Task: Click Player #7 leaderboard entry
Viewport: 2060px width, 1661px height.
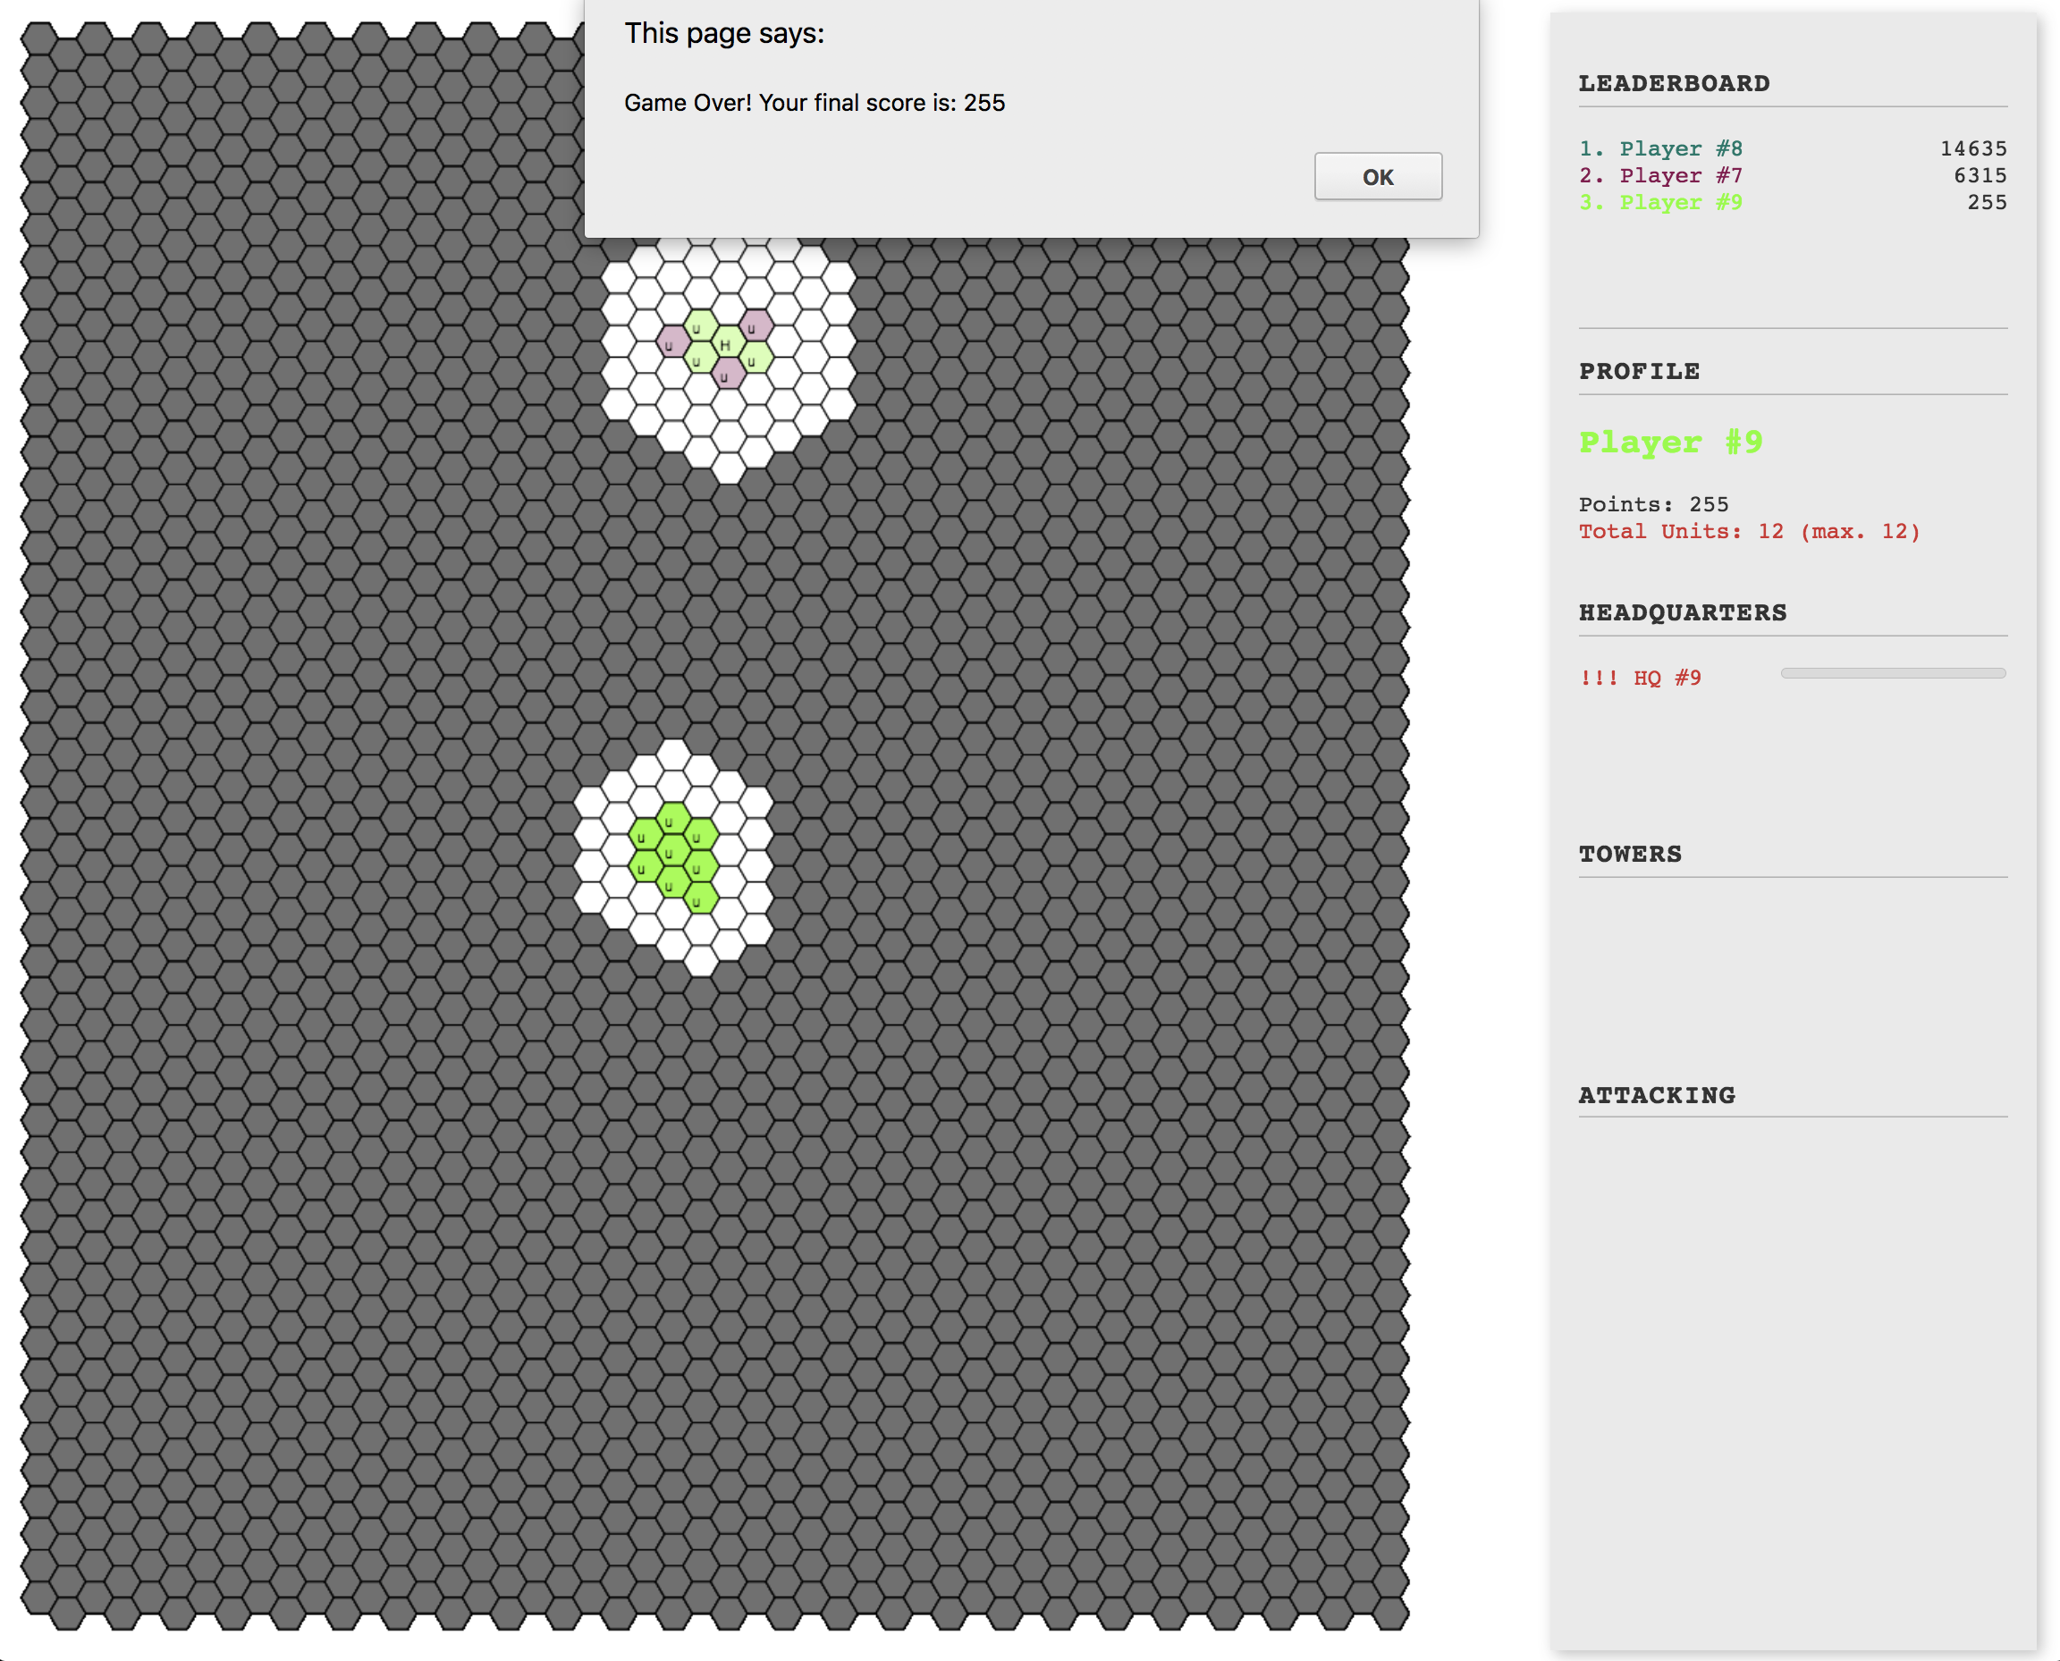Action: tap(1679, 175)
